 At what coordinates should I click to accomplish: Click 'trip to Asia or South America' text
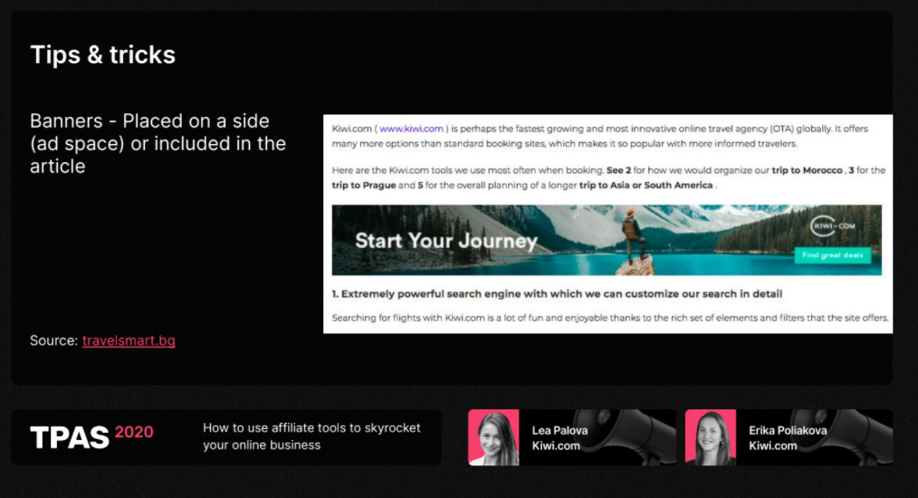(646, 185)
